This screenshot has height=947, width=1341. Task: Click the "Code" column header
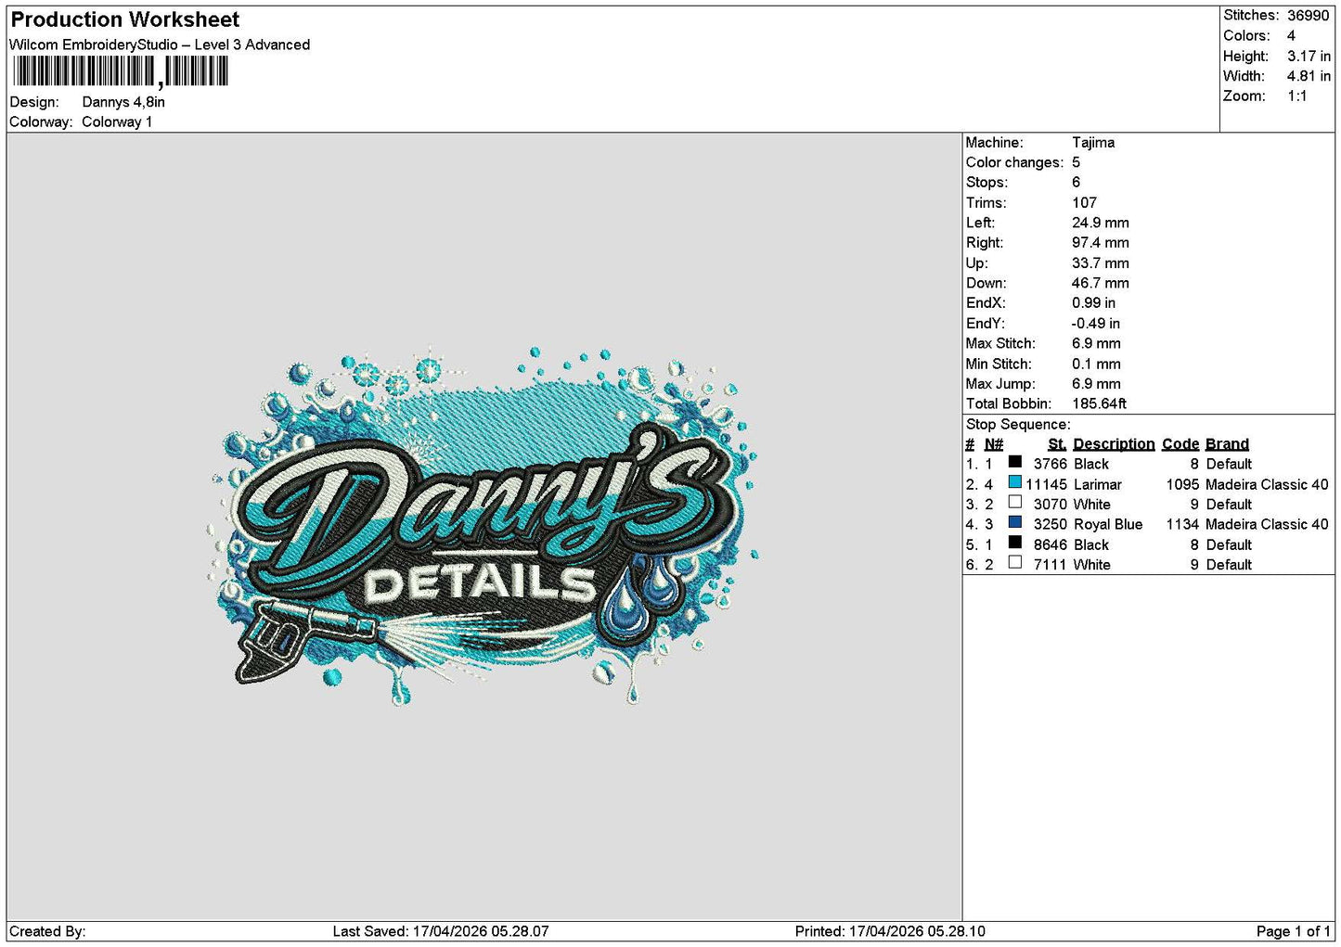coord(1180,444)
